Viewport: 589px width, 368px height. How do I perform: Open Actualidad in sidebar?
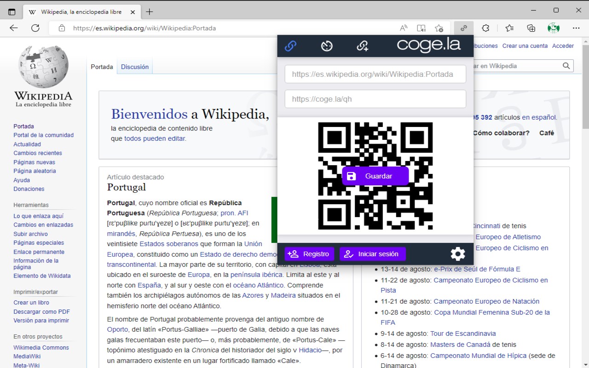(27, 144)
